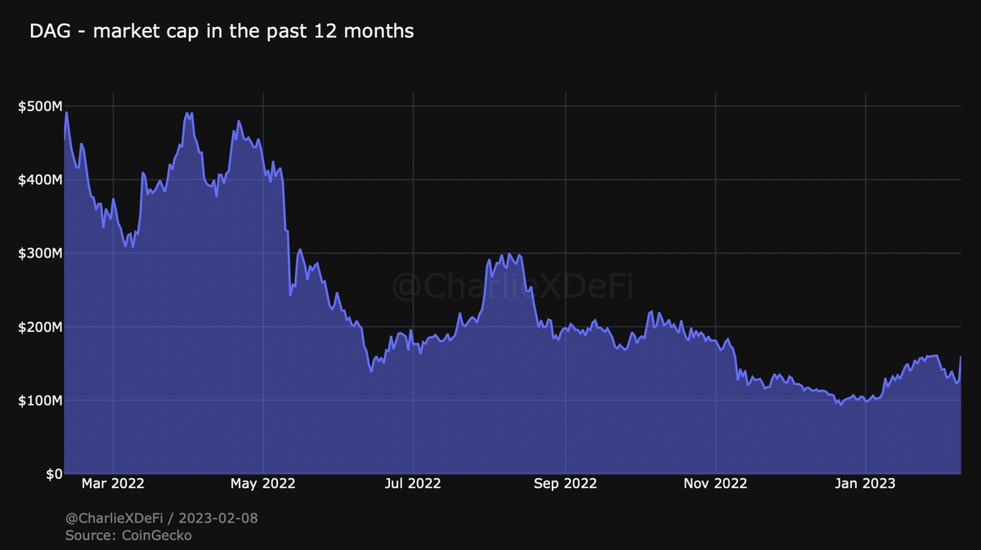Viewport: 981px width, 550px height.
Task: Click the final spike at chart's right edge
Action: coord(960,357)
